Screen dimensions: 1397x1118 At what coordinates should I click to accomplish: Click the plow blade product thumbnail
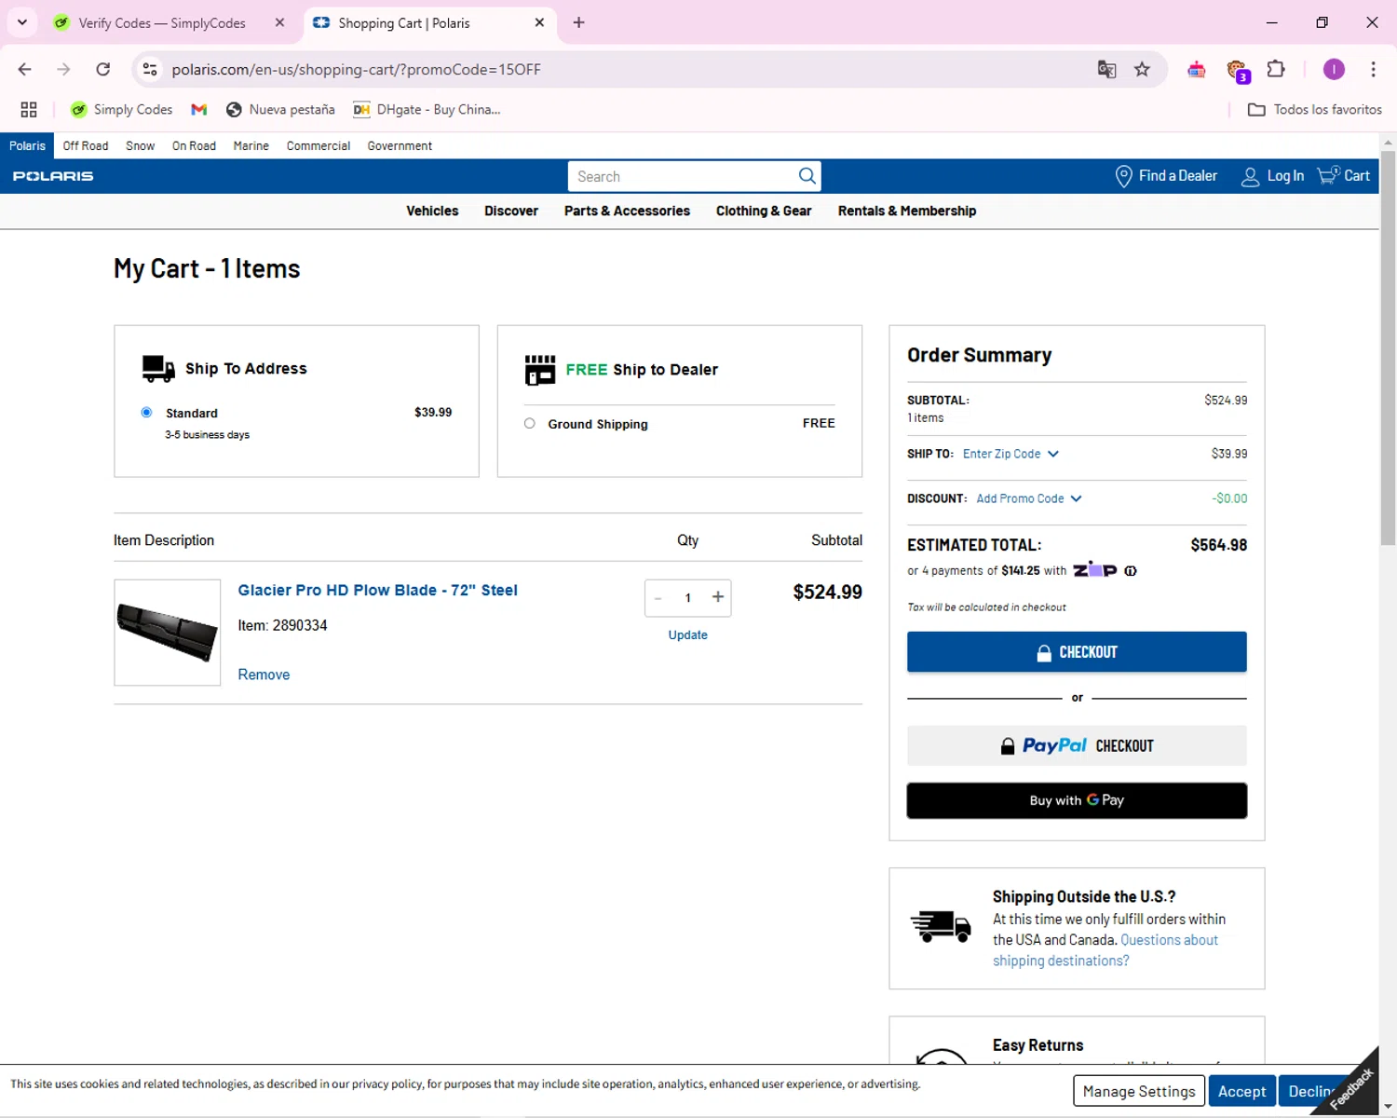click(x=168, y=633)
